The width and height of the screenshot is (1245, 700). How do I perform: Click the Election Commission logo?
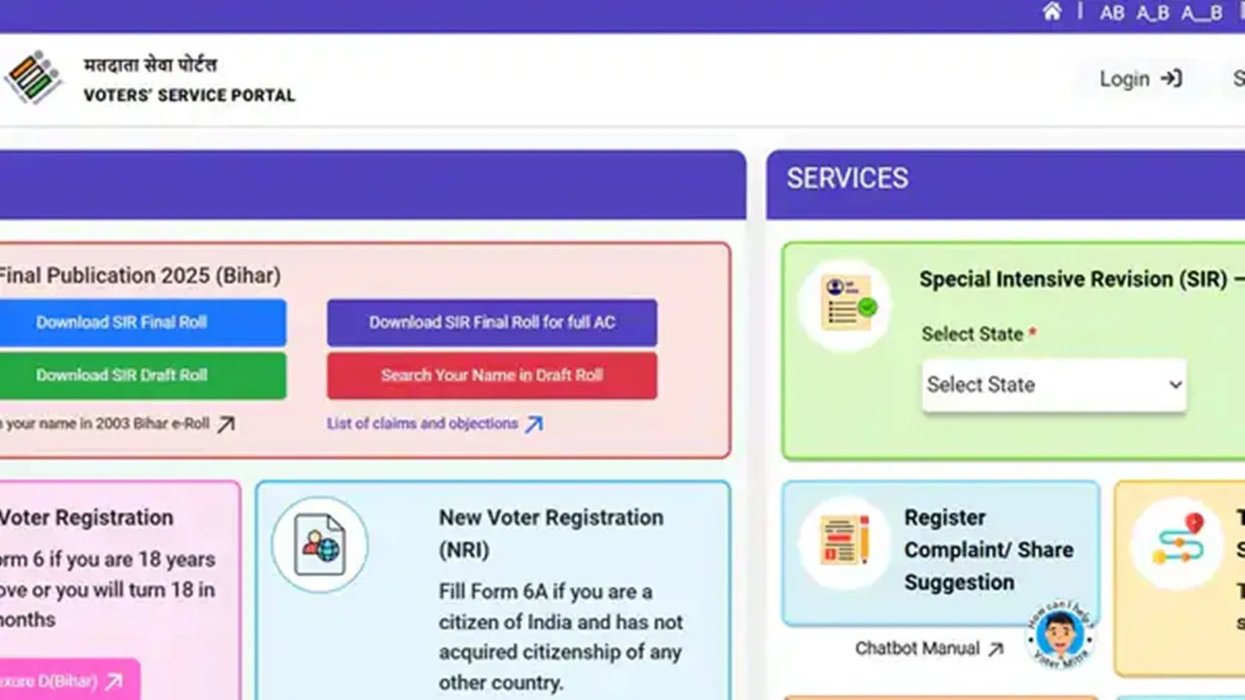(33, 78)
